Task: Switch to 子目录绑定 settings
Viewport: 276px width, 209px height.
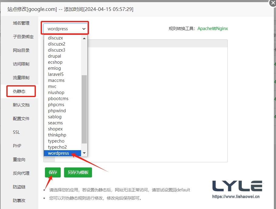Action: tap(21, 36)
